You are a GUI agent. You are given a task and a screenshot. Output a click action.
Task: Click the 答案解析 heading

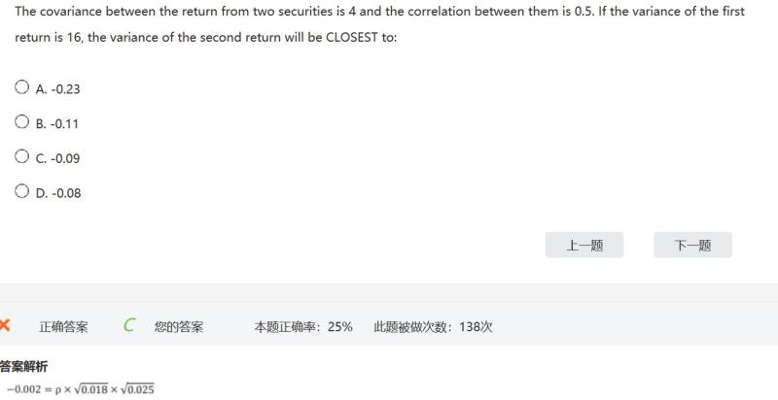pos(23,367)
